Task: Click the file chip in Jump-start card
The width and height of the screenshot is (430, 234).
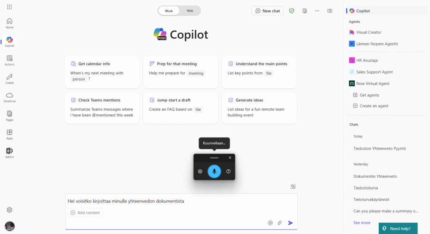Action: tap(198, 110)
